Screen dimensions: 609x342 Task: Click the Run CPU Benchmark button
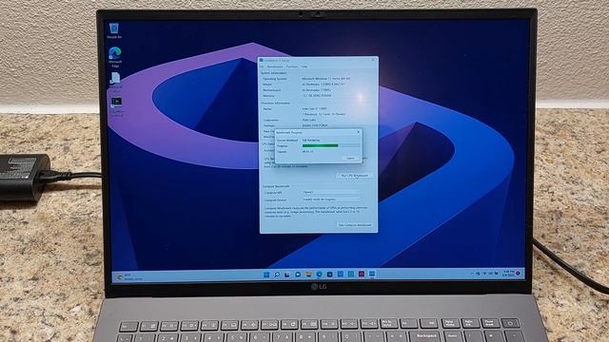point(354,176)
